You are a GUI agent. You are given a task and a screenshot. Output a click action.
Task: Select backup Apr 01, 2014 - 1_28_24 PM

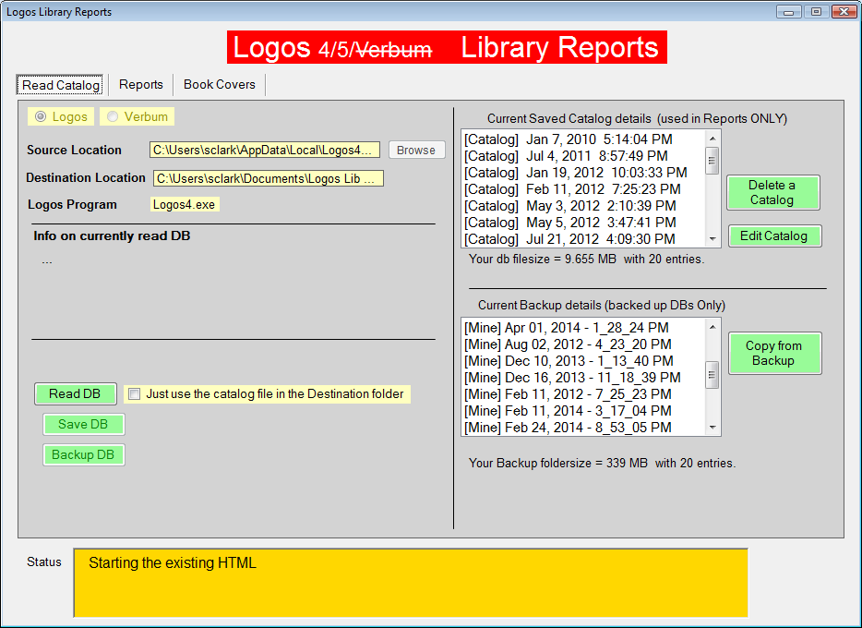584,328
